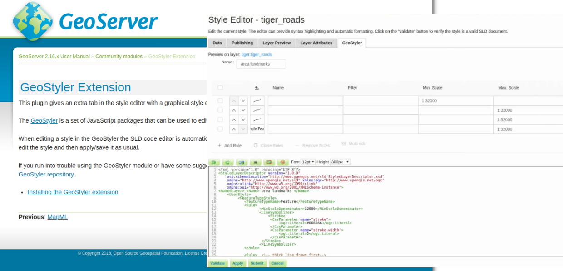Screen dimensions: 563x271
Task: Click the Min. Scale column header
Action: pos(432,88)
